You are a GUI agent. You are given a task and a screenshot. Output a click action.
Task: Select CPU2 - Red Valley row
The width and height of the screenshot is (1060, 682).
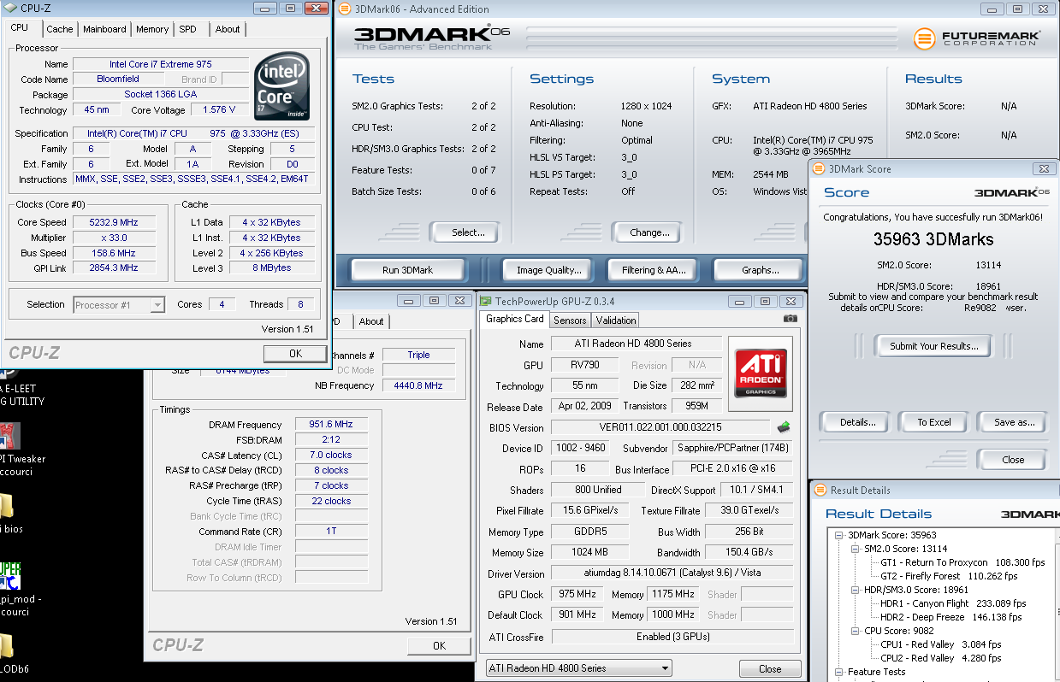(941, 658)
